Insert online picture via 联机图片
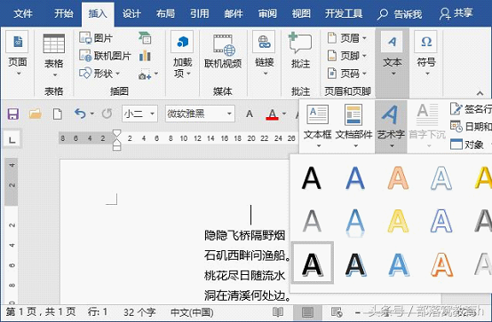The height and width of the screenshot is (322, 492). [x=105, y=56]
